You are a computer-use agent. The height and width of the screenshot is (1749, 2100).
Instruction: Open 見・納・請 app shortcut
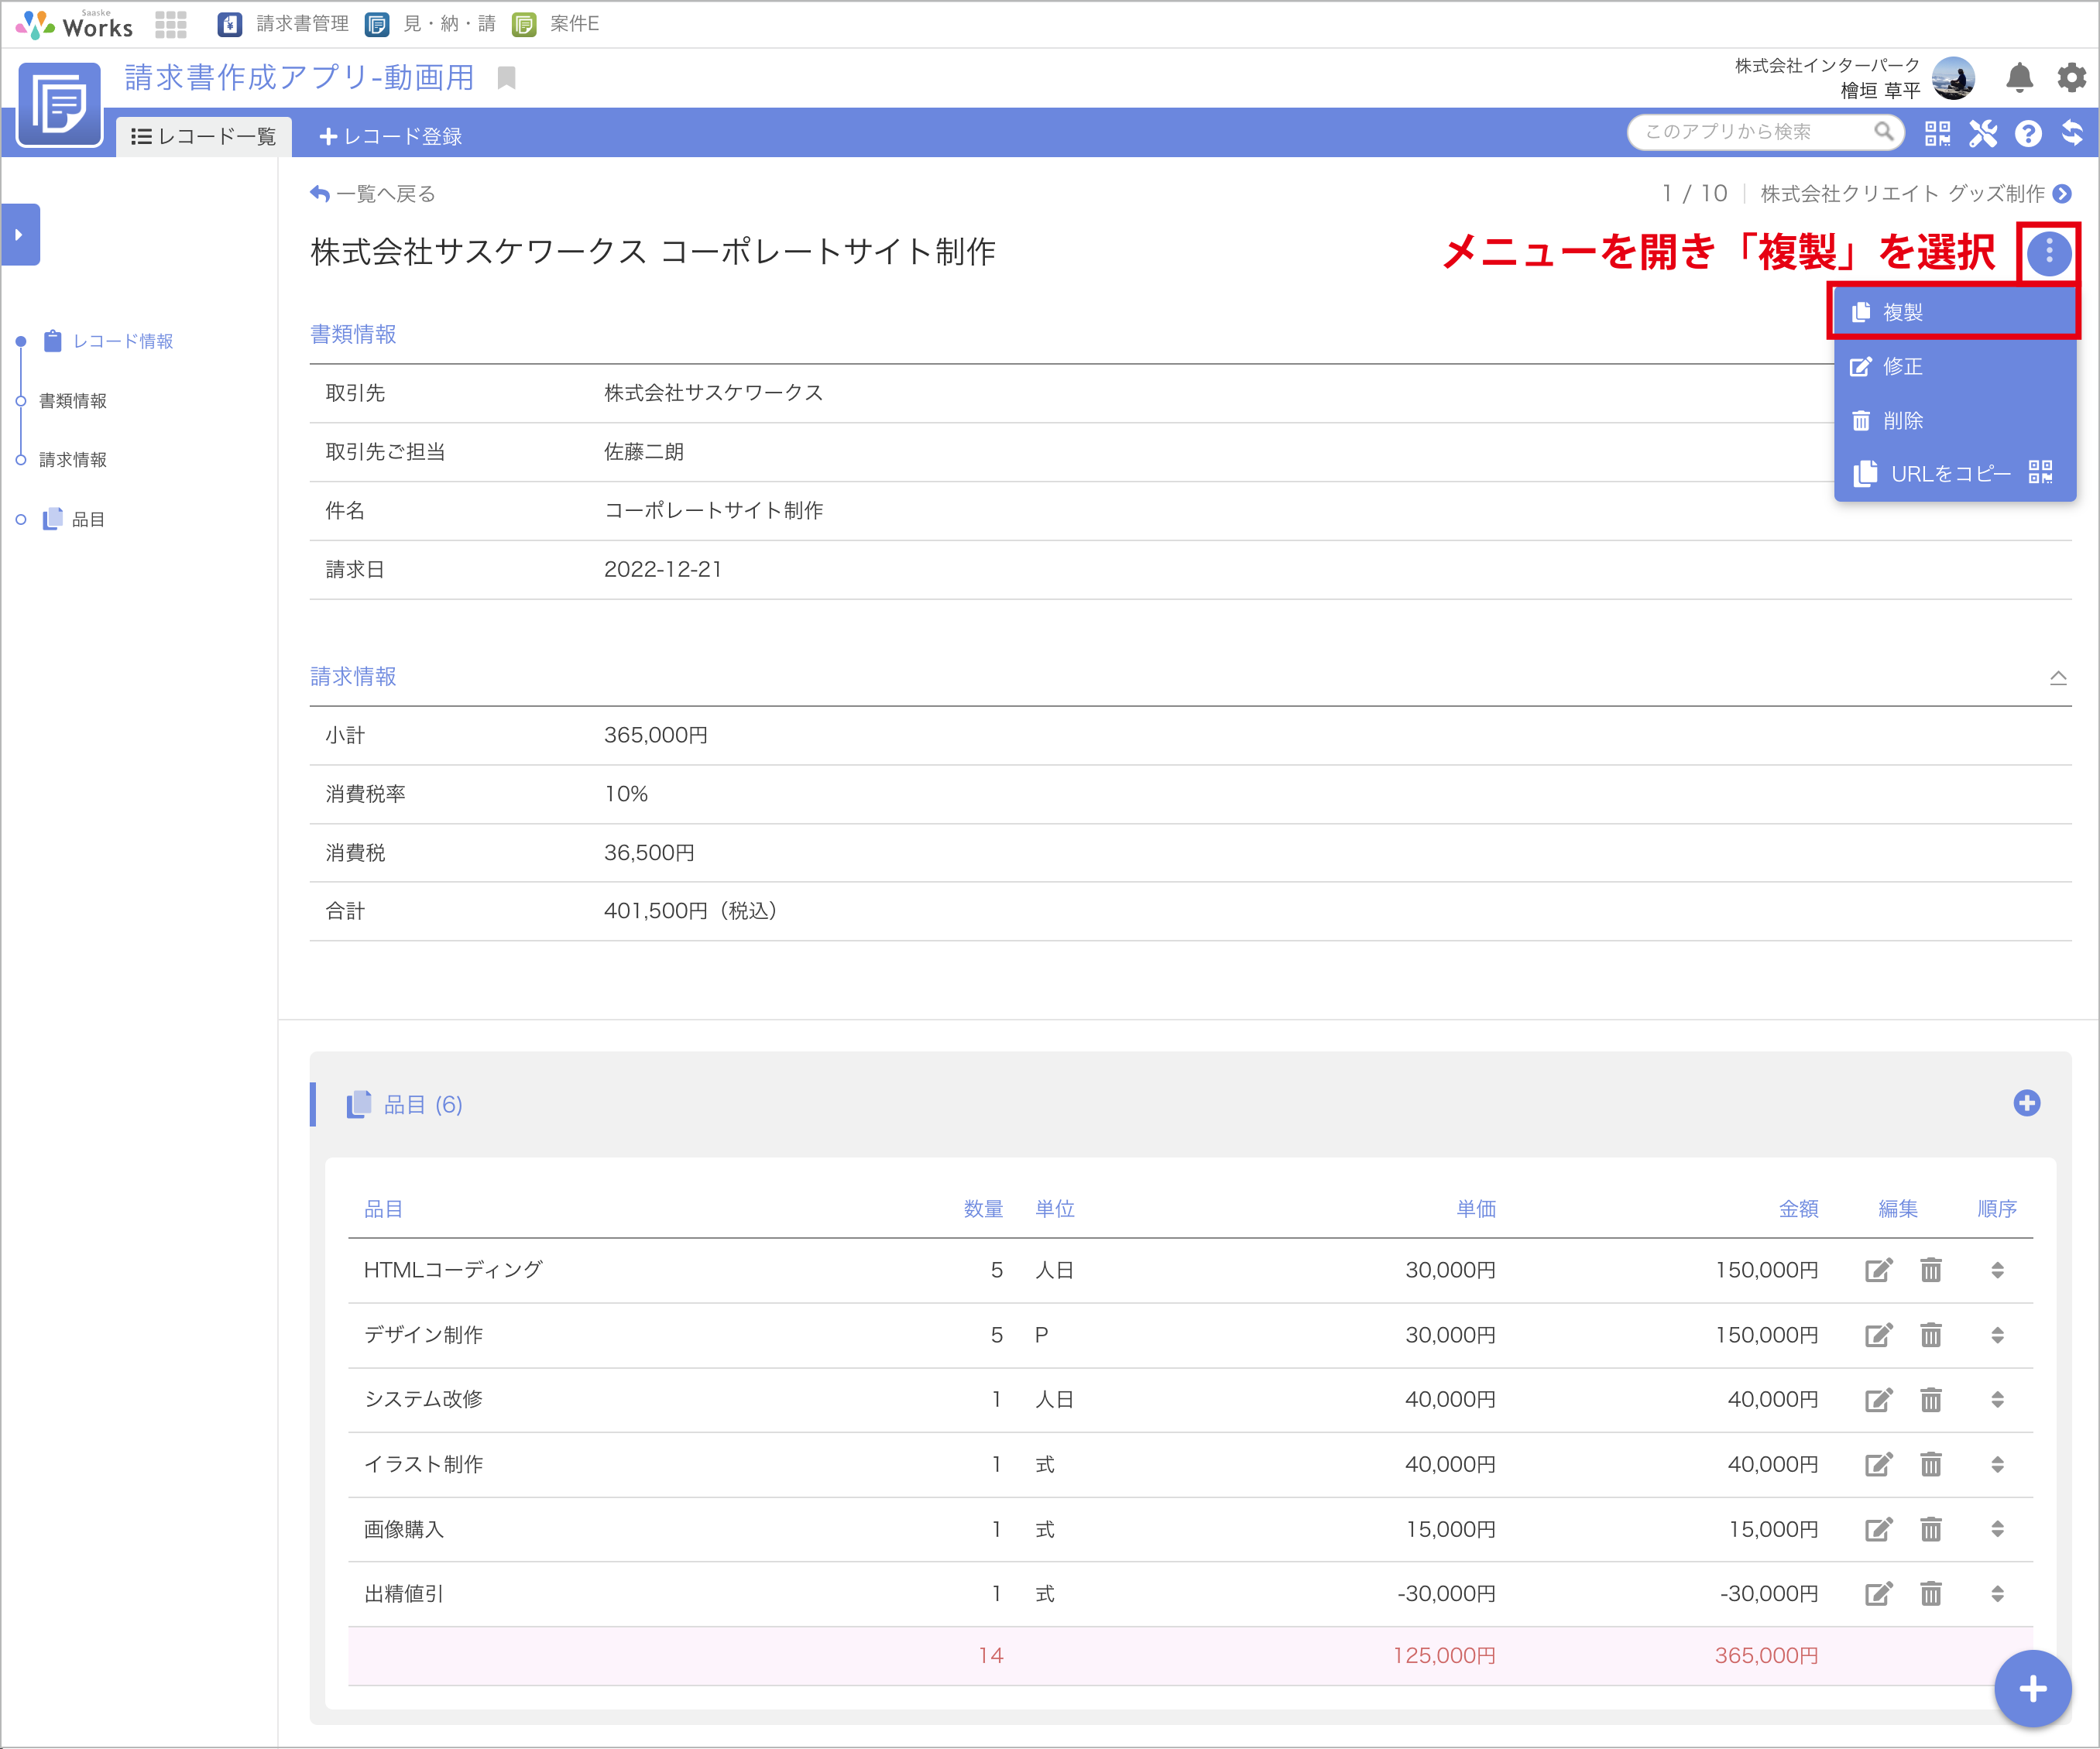(x=431, y=24)
